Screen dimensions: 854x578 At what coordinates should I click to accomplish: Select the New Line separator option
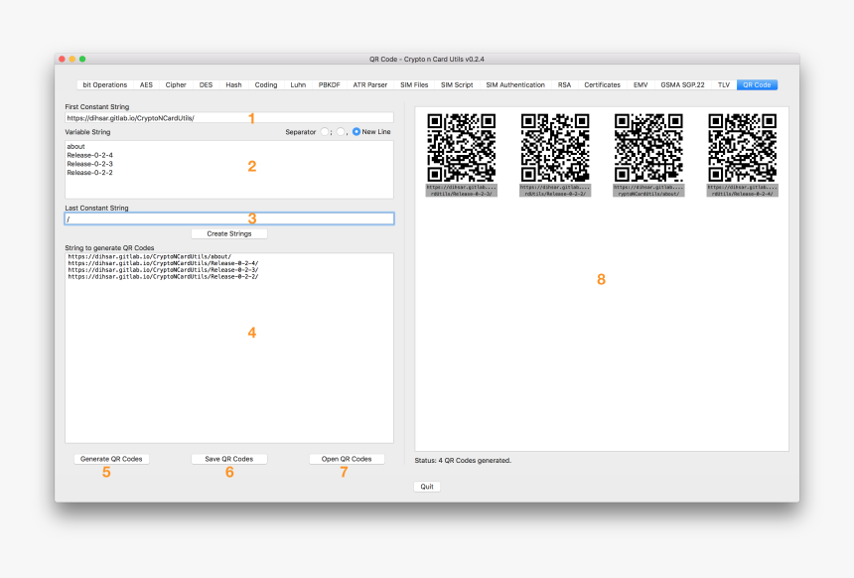371,132
